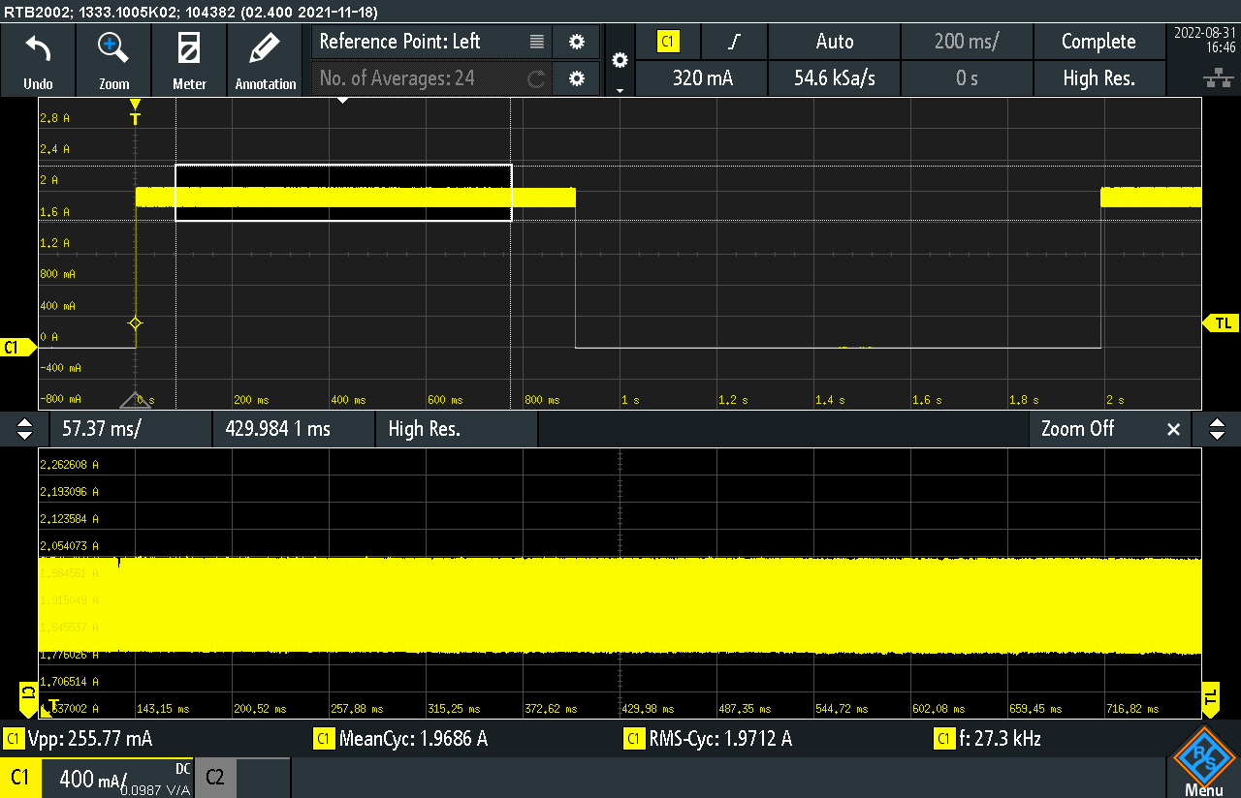
Task: Click the Zoom Off button
Action: click(x=1077, y=429)
